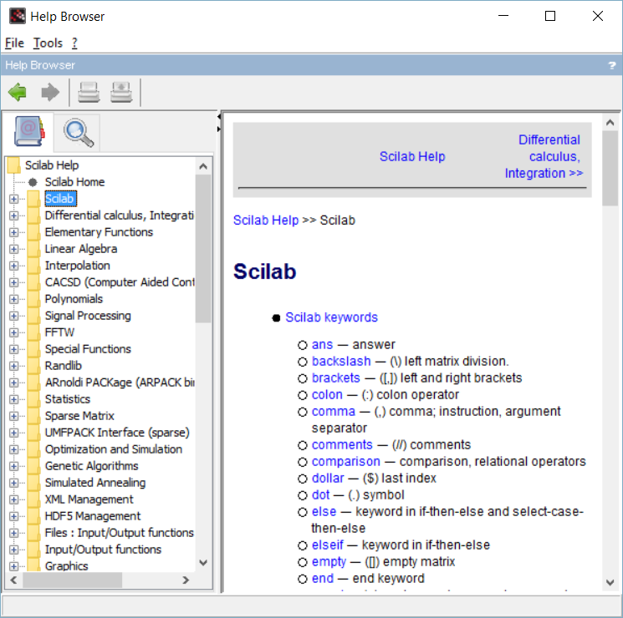Select XML Management in the tree
The height and width of the screenshot is (618, 623).
pos(89,499)
